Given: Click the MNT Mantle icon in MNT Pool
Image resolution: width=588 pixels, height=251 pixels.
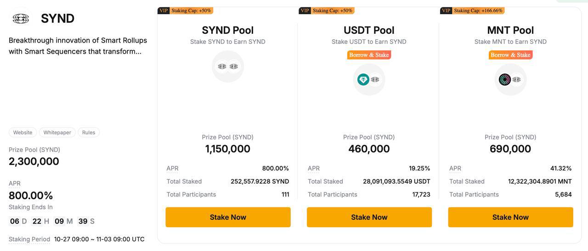Looking at the screenshot, I should 505,79.
